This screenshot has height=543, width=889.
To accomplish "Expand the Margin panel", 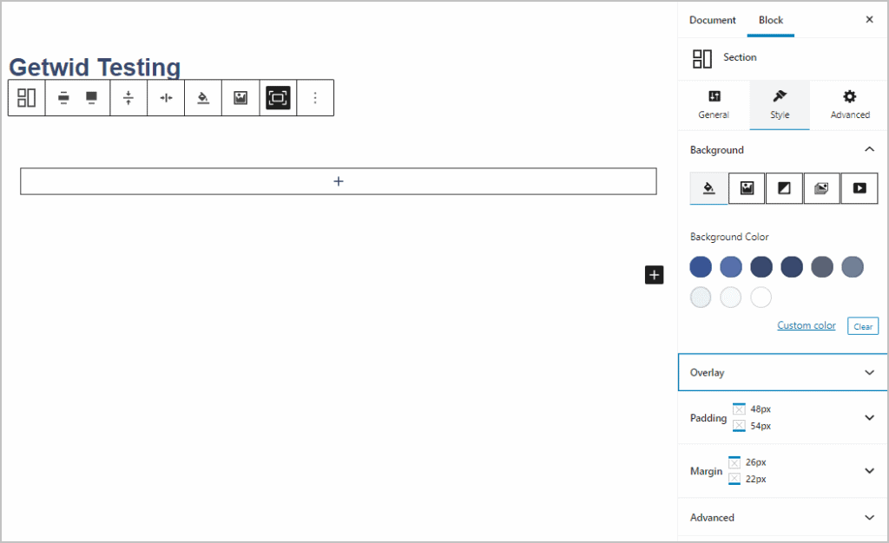I will click(x=782, y=470).
